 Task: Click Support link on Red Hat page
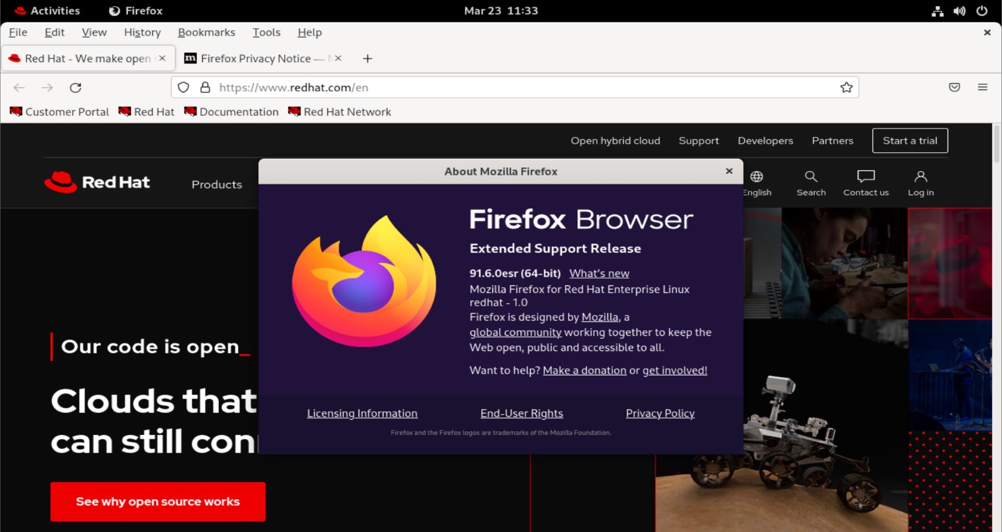(699, 141)
